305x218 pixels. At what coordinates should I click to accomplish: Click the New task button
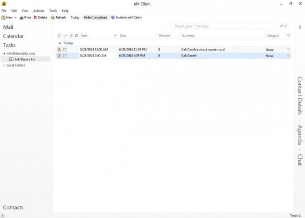coord(7,18)
